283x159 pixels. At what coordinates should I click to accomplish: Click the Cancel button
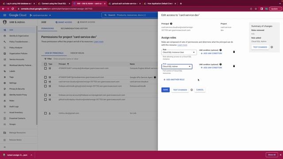pyautogui.click(x=200, y=90)
